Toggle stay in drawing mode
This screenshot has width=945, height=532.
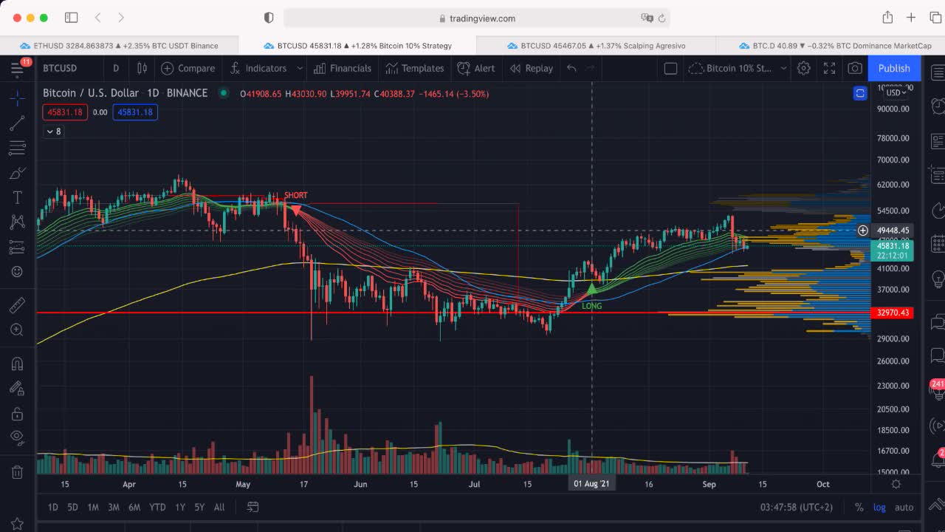(17, 388)
